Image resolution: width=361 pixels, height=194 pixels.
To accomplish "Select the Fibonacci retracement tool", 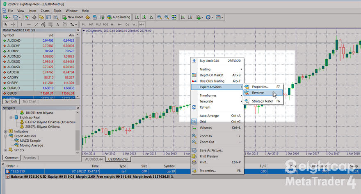I will tap(50, 25).
